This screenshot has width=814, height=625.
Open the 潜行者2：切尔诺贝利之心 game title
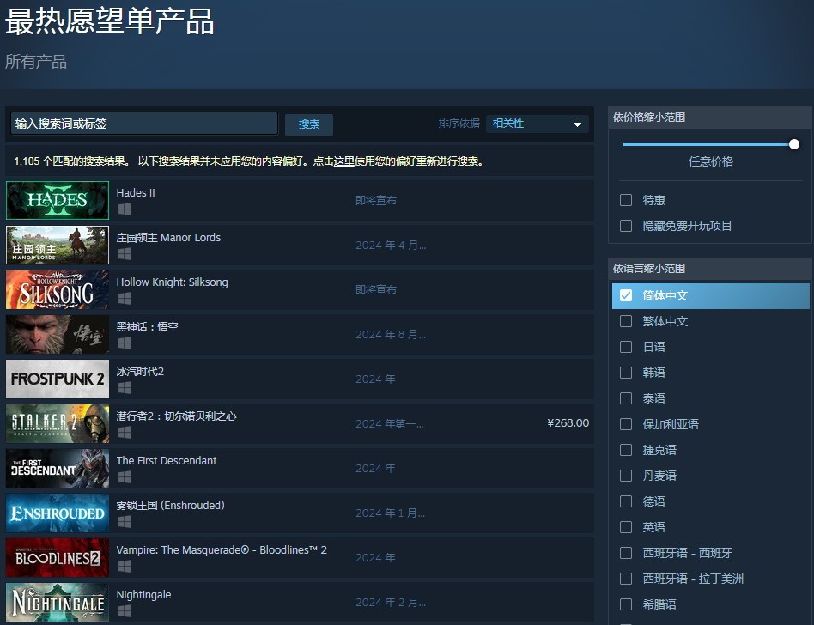176,416
